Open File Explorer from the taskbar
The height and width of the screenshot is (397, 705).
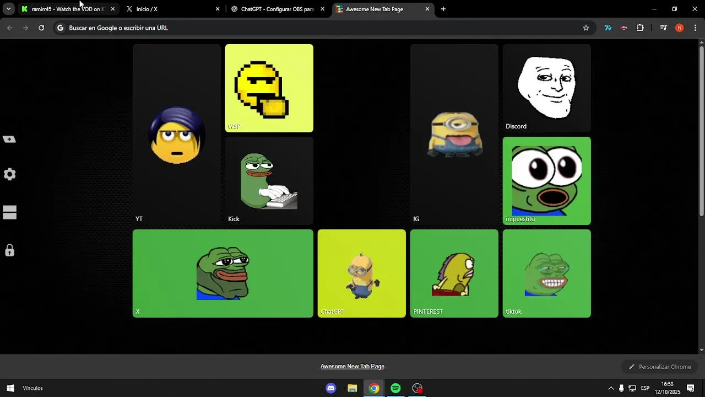[x=352, y=388]
